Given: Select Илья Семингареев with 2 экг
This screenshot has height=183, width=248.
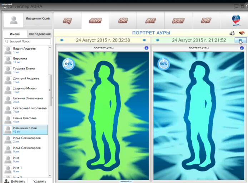Looking at the screenshot, I should [25, 140].
